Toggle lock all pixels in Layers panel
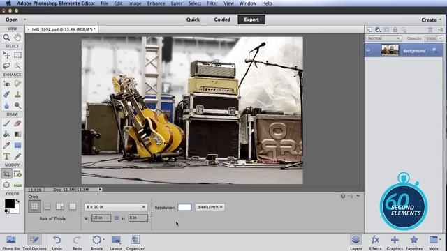 pyautogui.click(x=395, y=29)
